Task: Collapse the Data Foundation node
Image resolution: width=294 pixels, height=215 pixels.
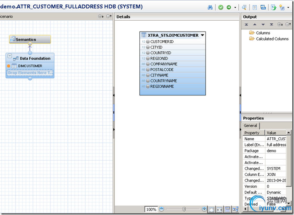Action: tap(10, 57)
